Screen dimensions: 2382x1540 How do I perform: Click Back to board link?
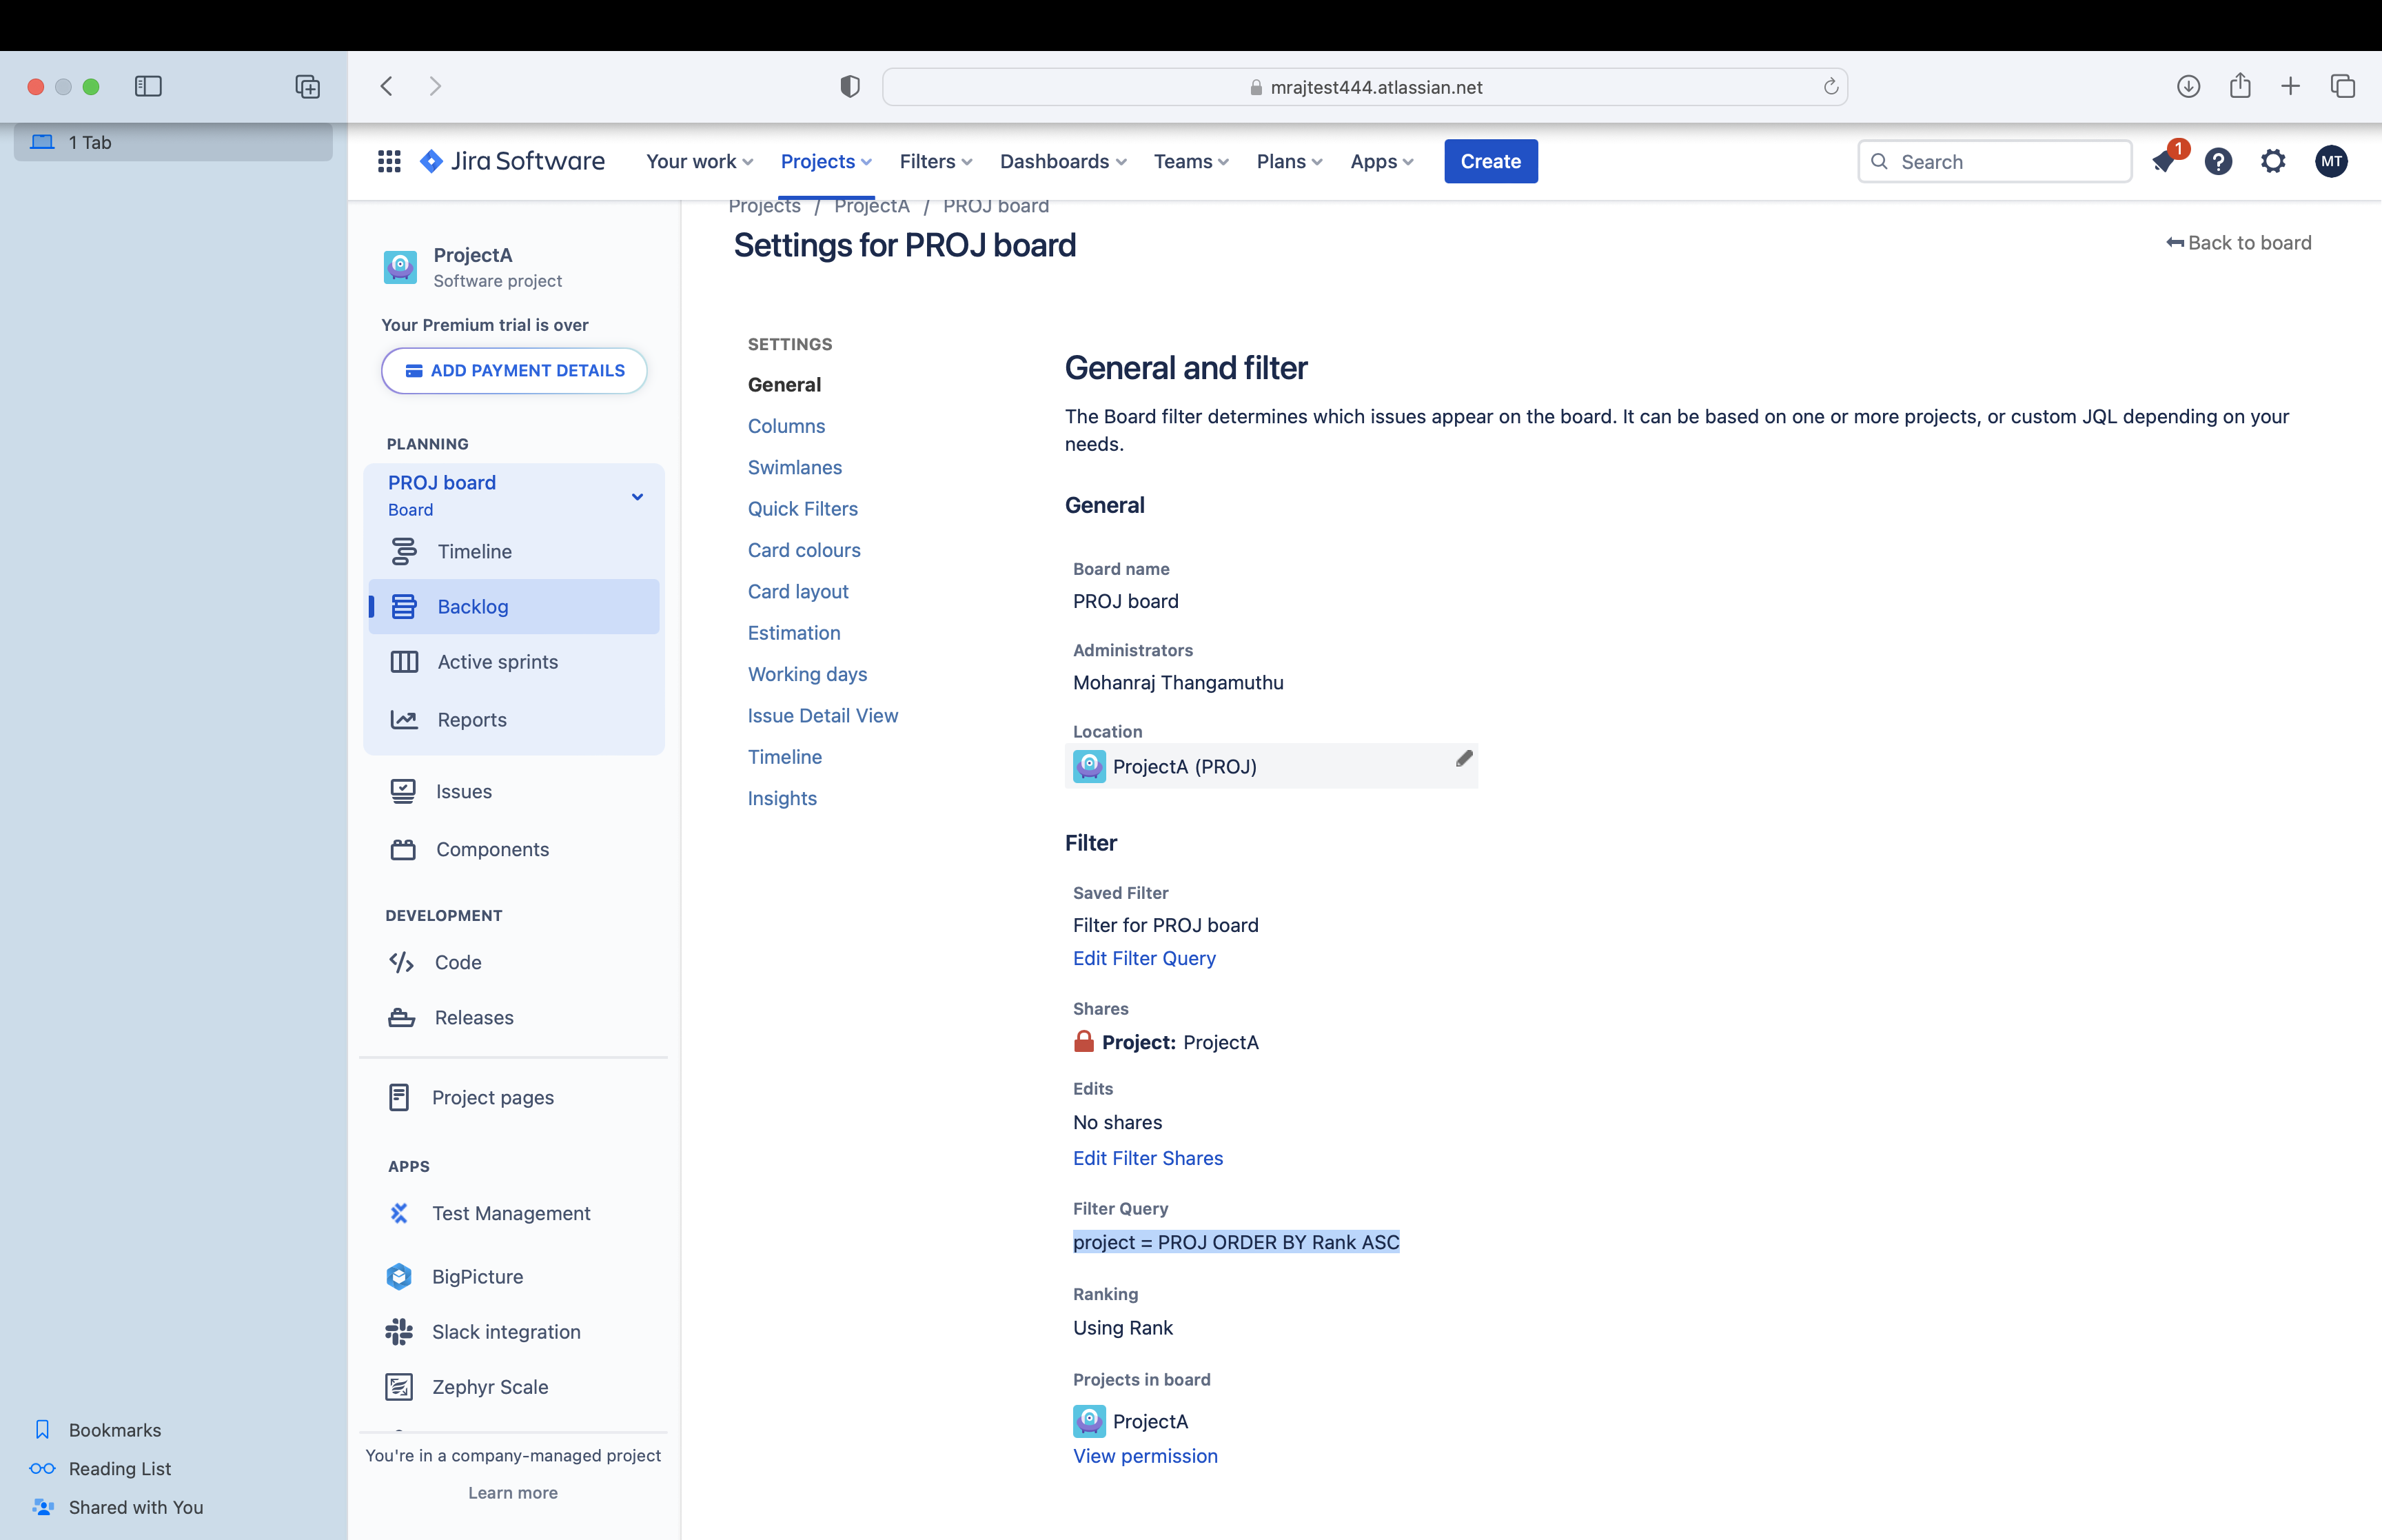tap(2238, 243)
